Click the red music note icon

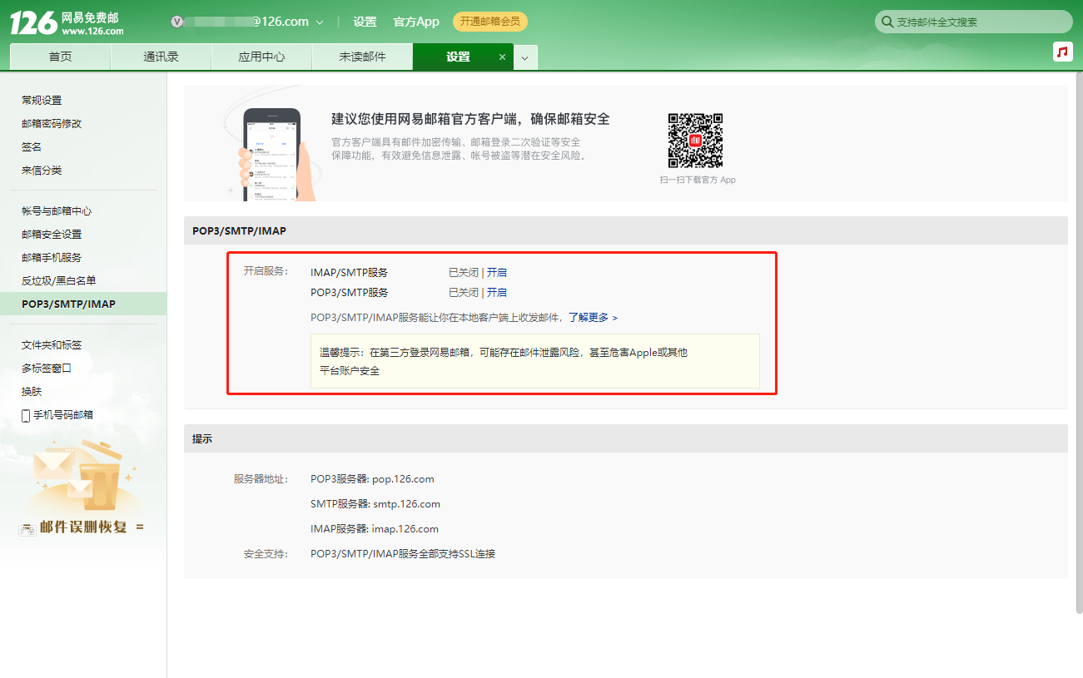pos(1062,52)
